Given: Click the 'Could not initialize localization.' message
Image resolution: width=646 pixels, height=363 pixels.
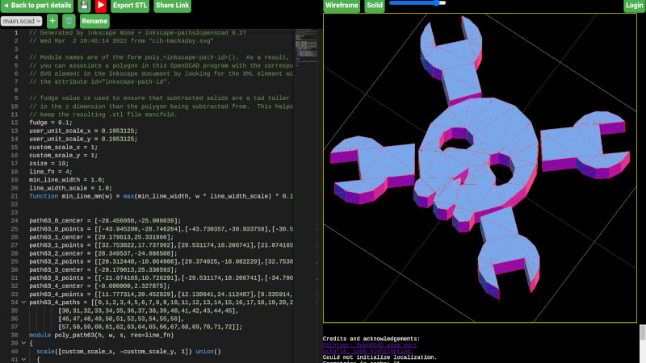Looking at the screenshot, I should click(380, 357).
